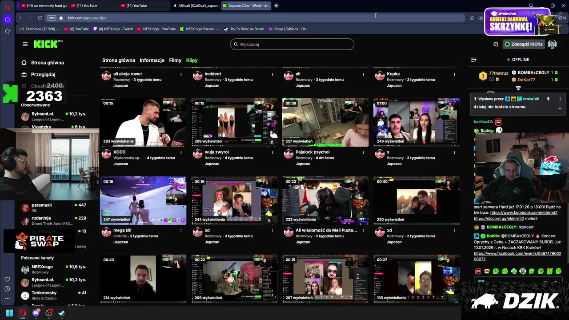This screenshot has width=569, height=320.
Task: Open the Kick profile avatar menu
Action: [552, 44]
